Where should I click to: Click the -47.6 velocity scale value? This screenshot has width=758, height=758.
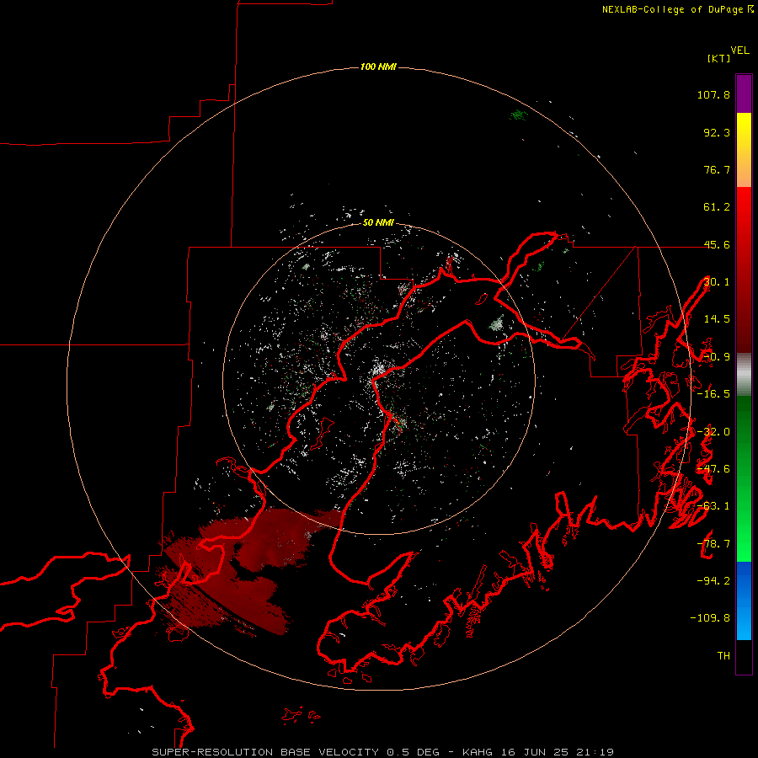713,469
